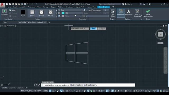Click the keyword search box
Screen dimensions: 169x95
[110, 4]
